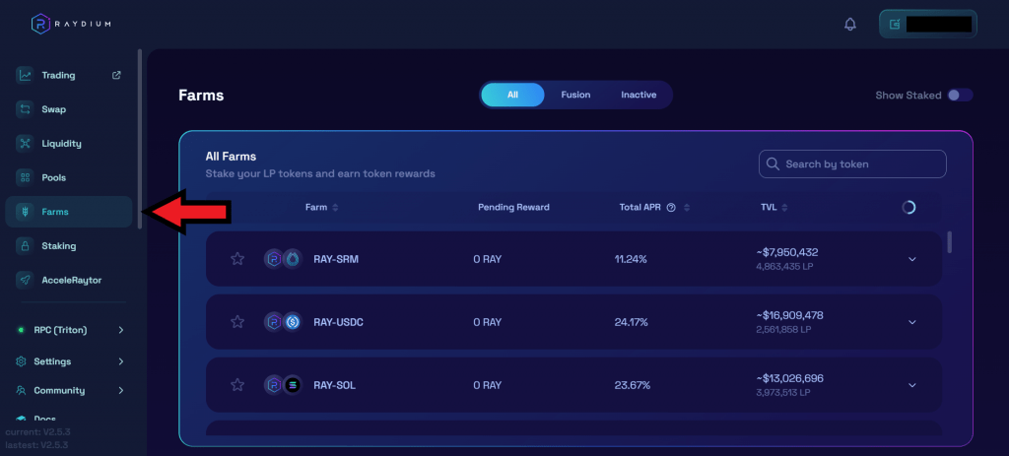Expand the RAY-SRM farm row

click(911, 259)
